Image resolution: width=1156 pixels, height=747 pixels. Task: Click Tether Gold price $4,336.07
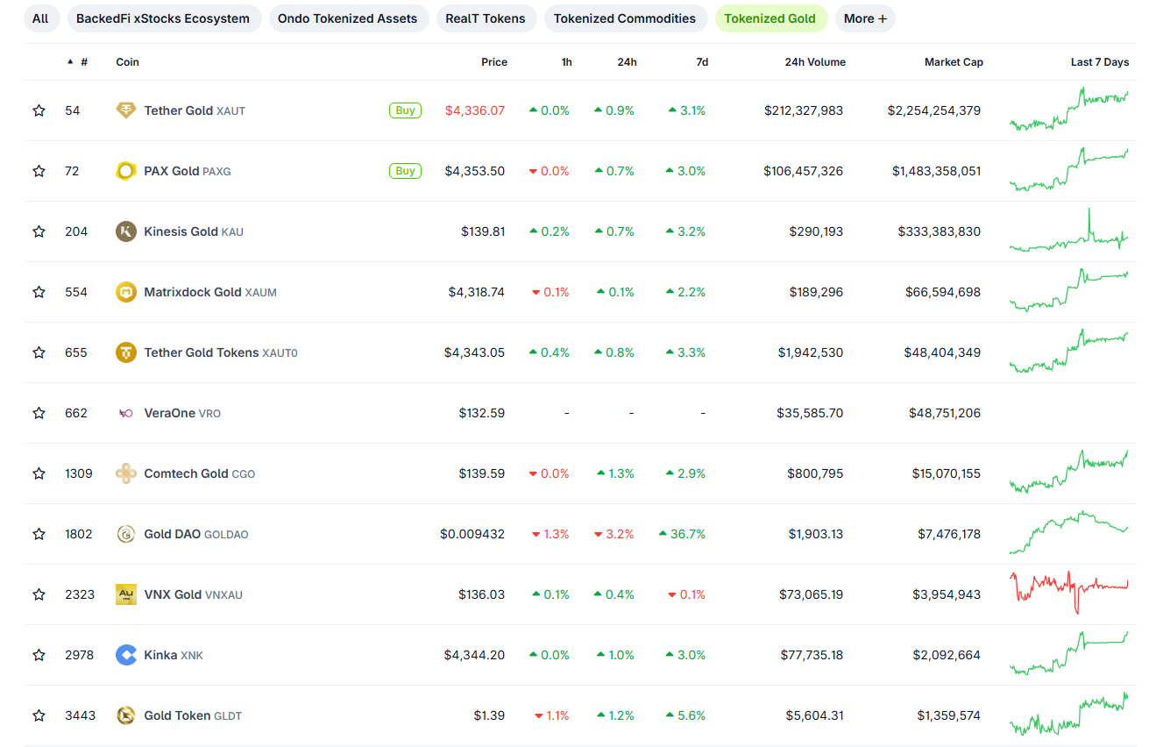pos(475,110)
